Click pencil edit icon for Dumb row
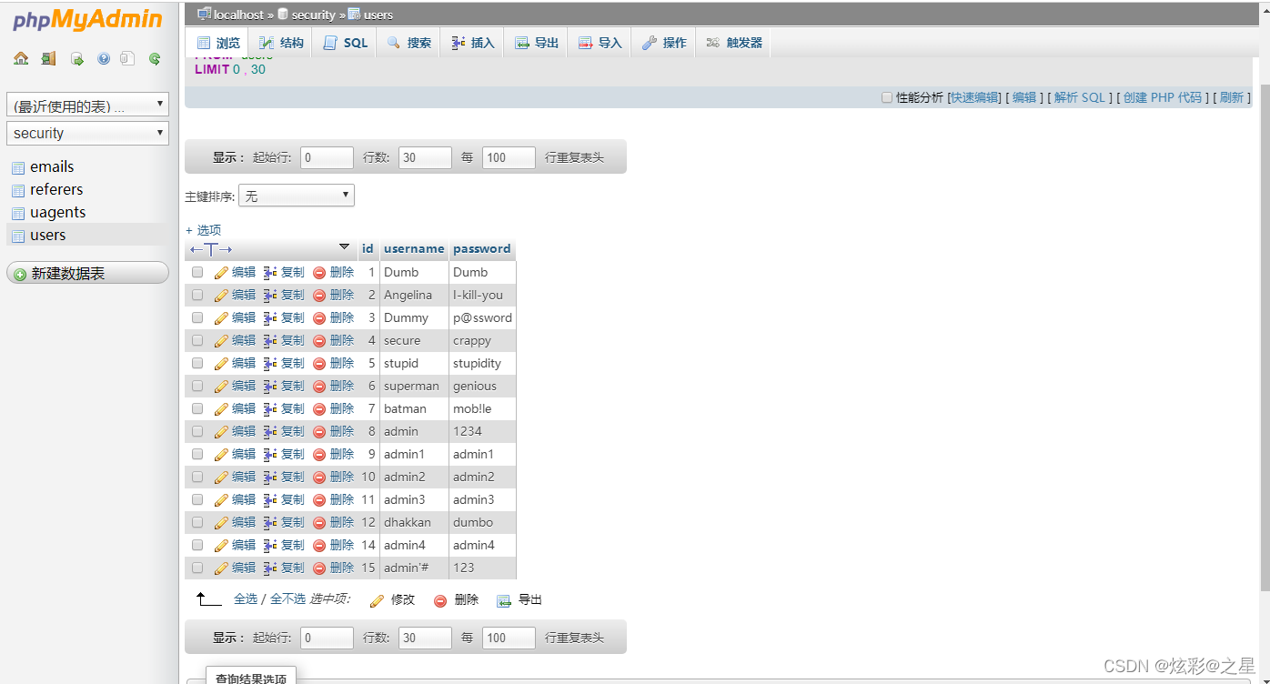The width and height of the screenshot is (1270, 684). pos(221,272)
